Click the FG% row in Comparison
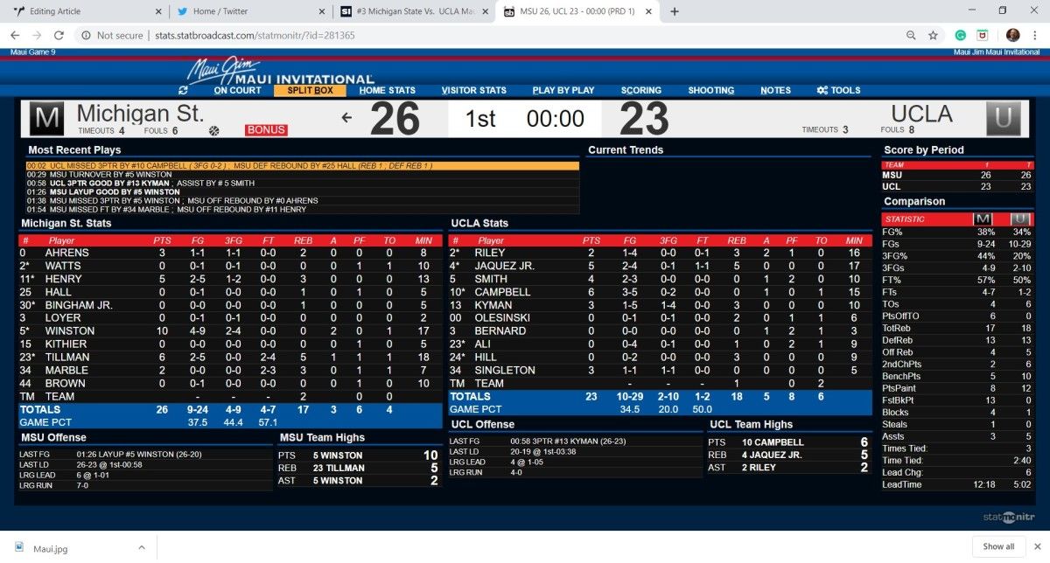 coord(956,232)
